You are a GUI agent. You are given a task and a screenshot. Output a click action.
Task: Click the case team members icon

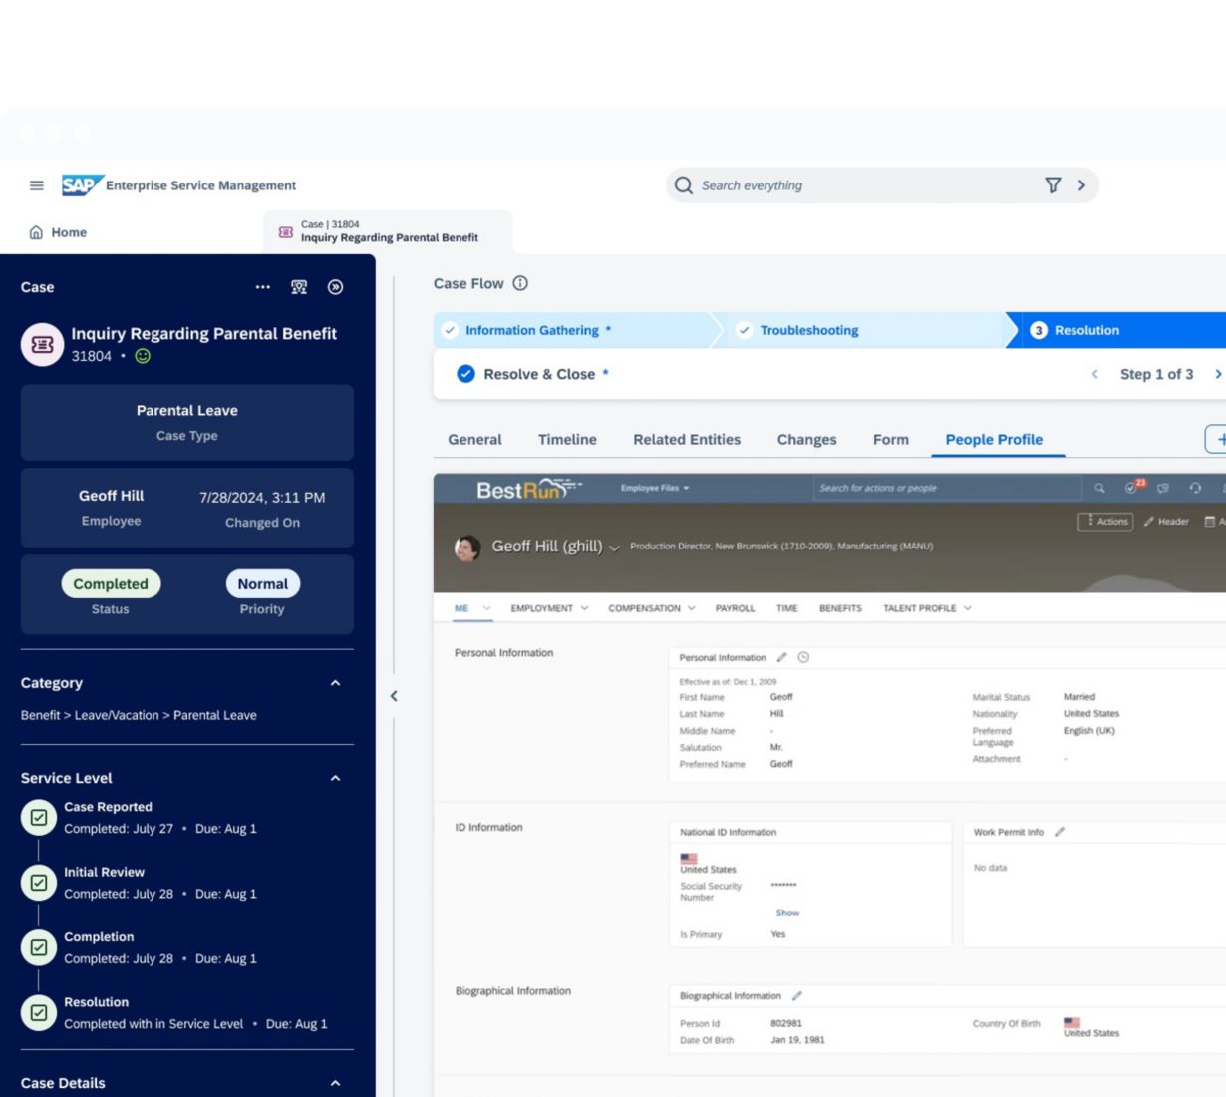coord(299,287)
